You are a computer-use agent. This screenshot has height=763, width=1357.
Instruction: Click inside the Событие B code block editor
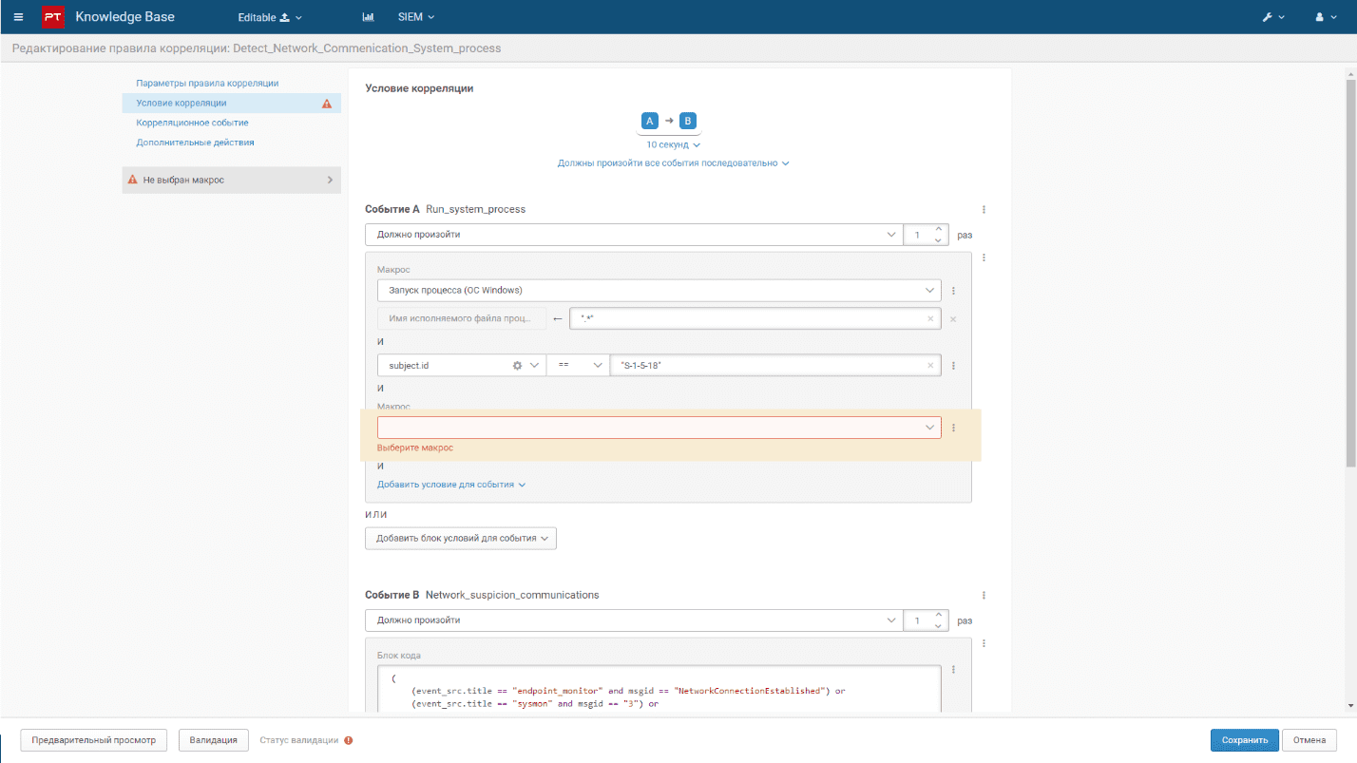click(656, 691)
